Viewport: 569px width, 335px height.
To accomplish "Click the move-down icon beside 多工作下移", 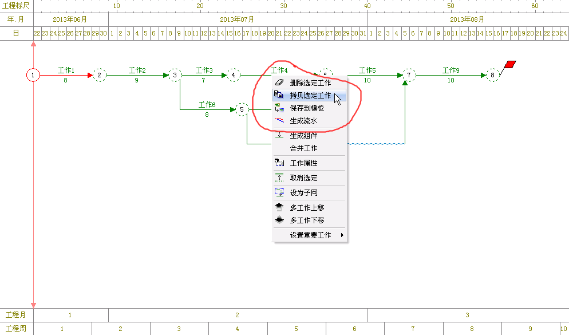I will pyautogui.click(x=279, y=220).
